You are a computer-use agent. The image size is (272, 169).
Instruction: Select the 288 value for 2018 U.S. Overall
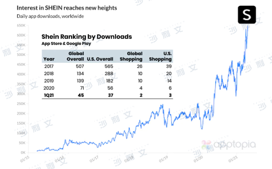click(x=108, y=74)
